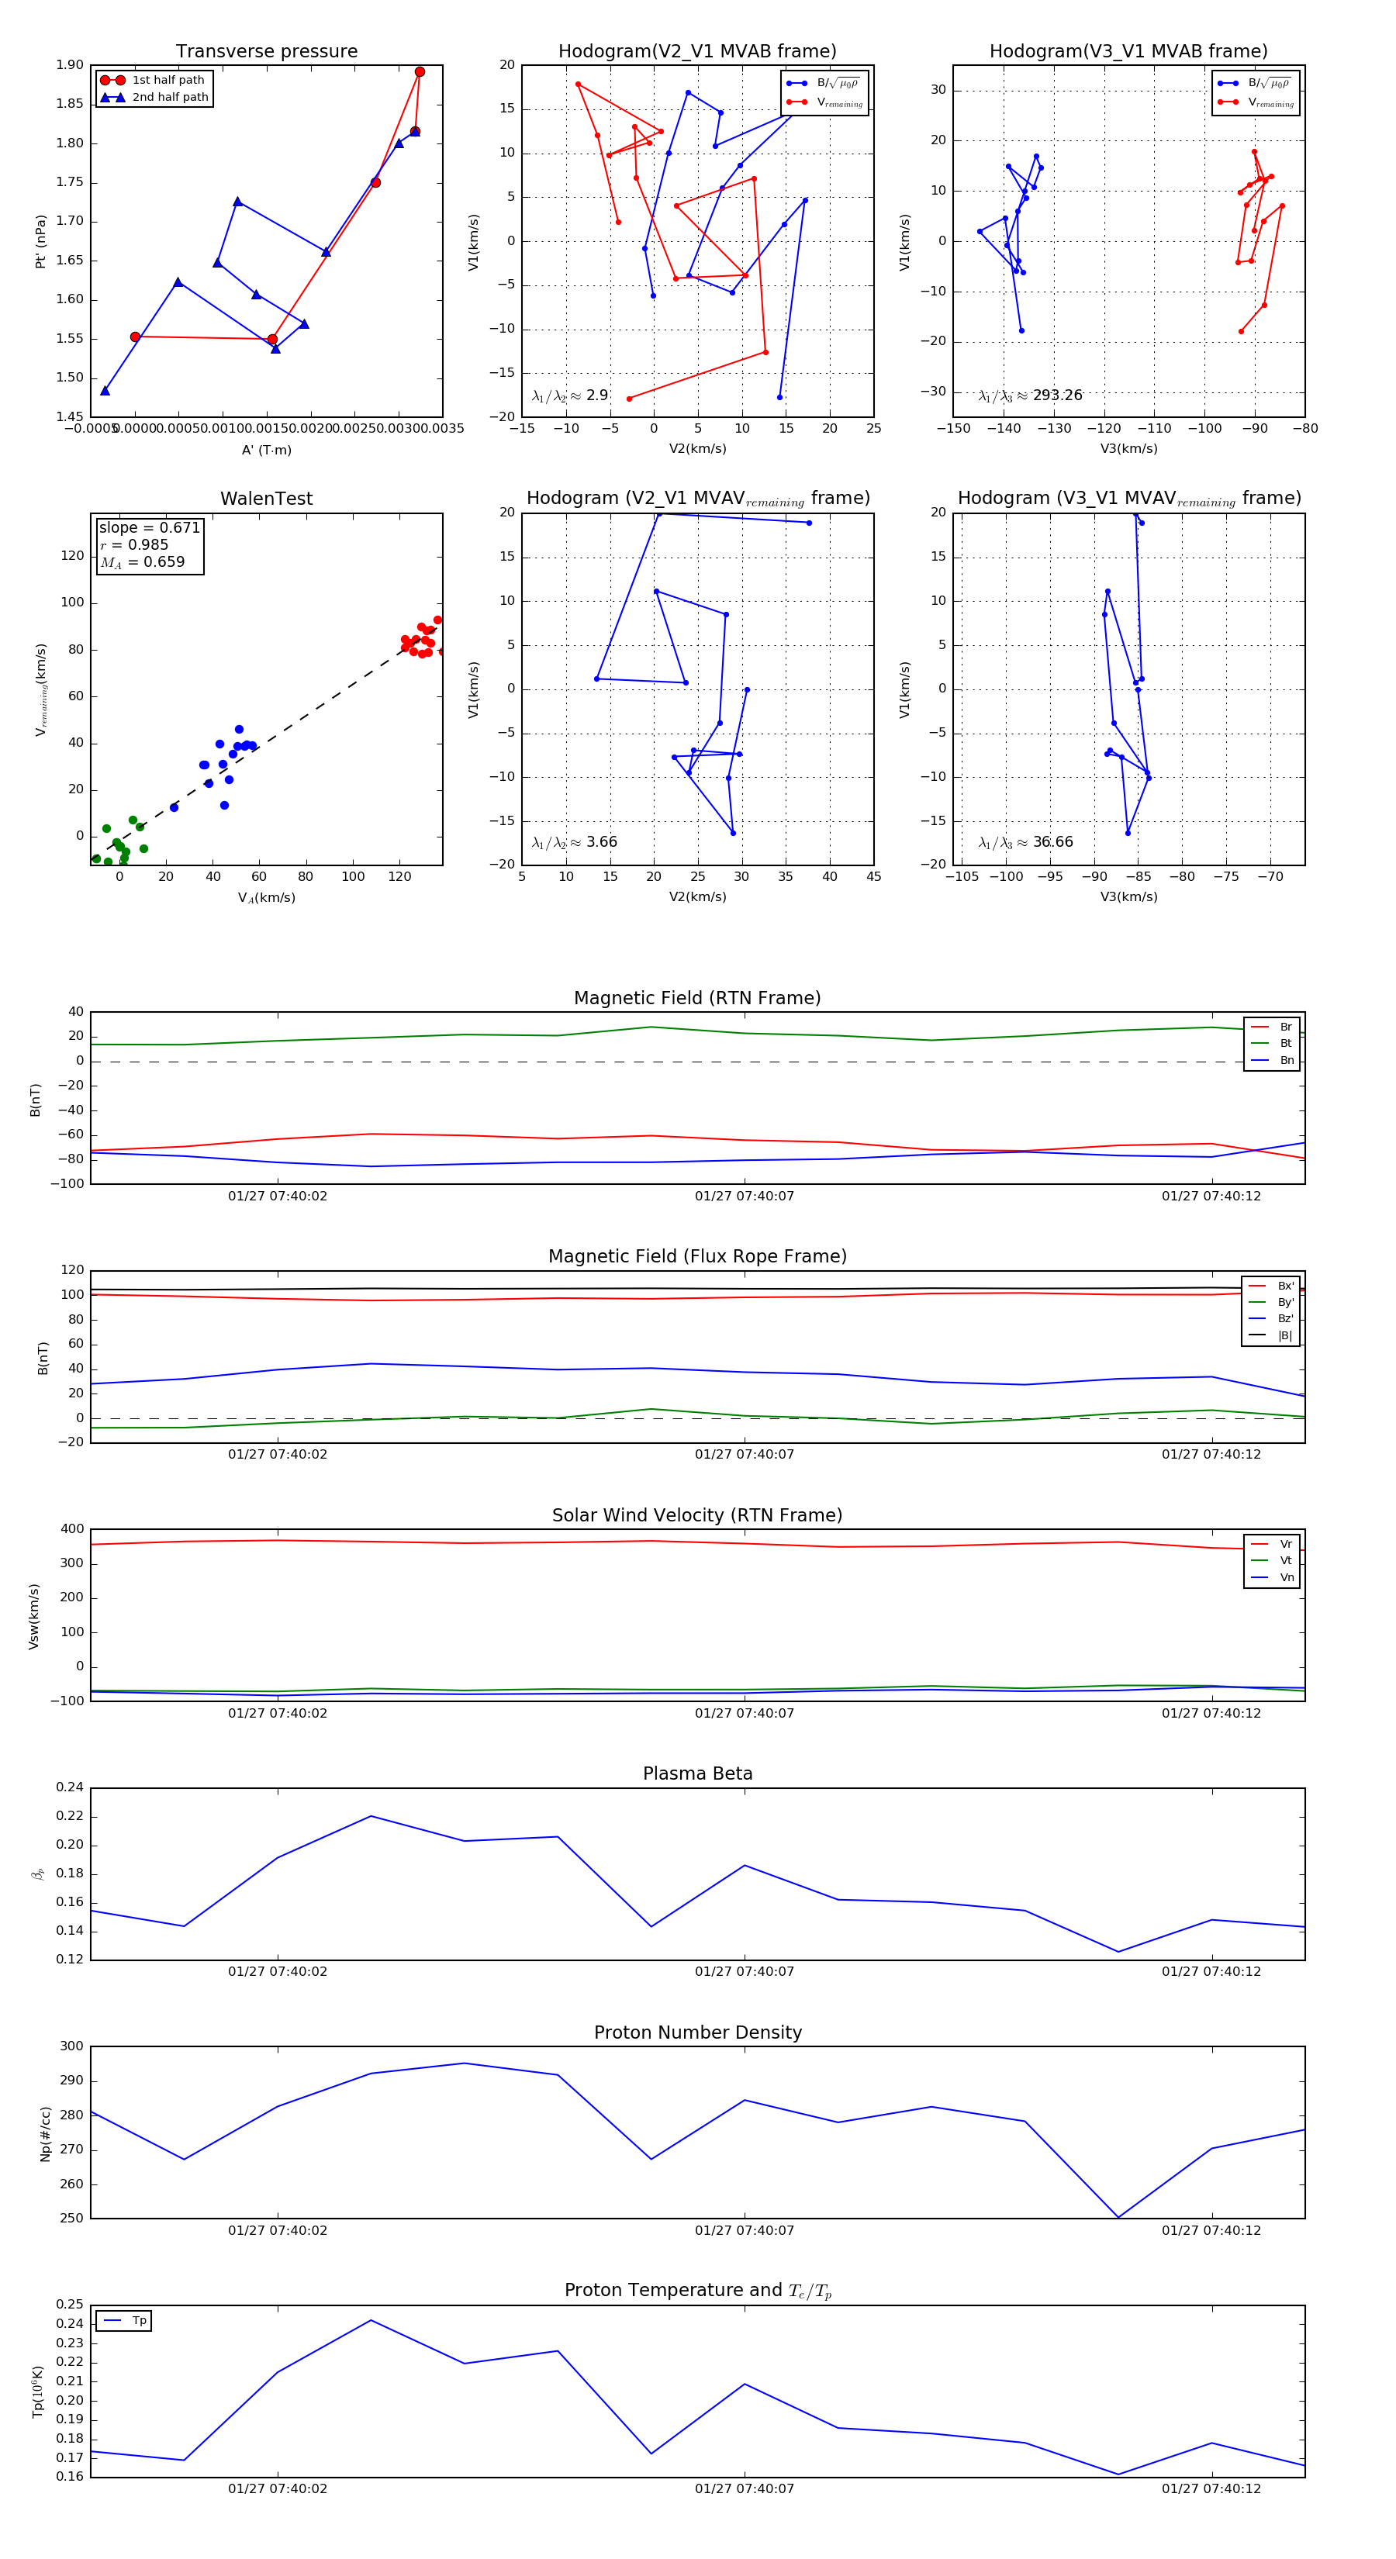The image size is (1396, 2559).
Task: Click the '|B|' legend entry
Action: coord(1271,1335)
